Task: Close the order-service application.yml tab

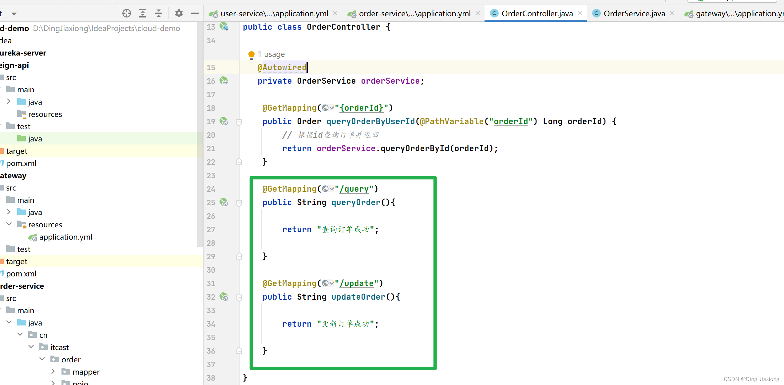Action: pyautogui.click(x=478, y=13)
